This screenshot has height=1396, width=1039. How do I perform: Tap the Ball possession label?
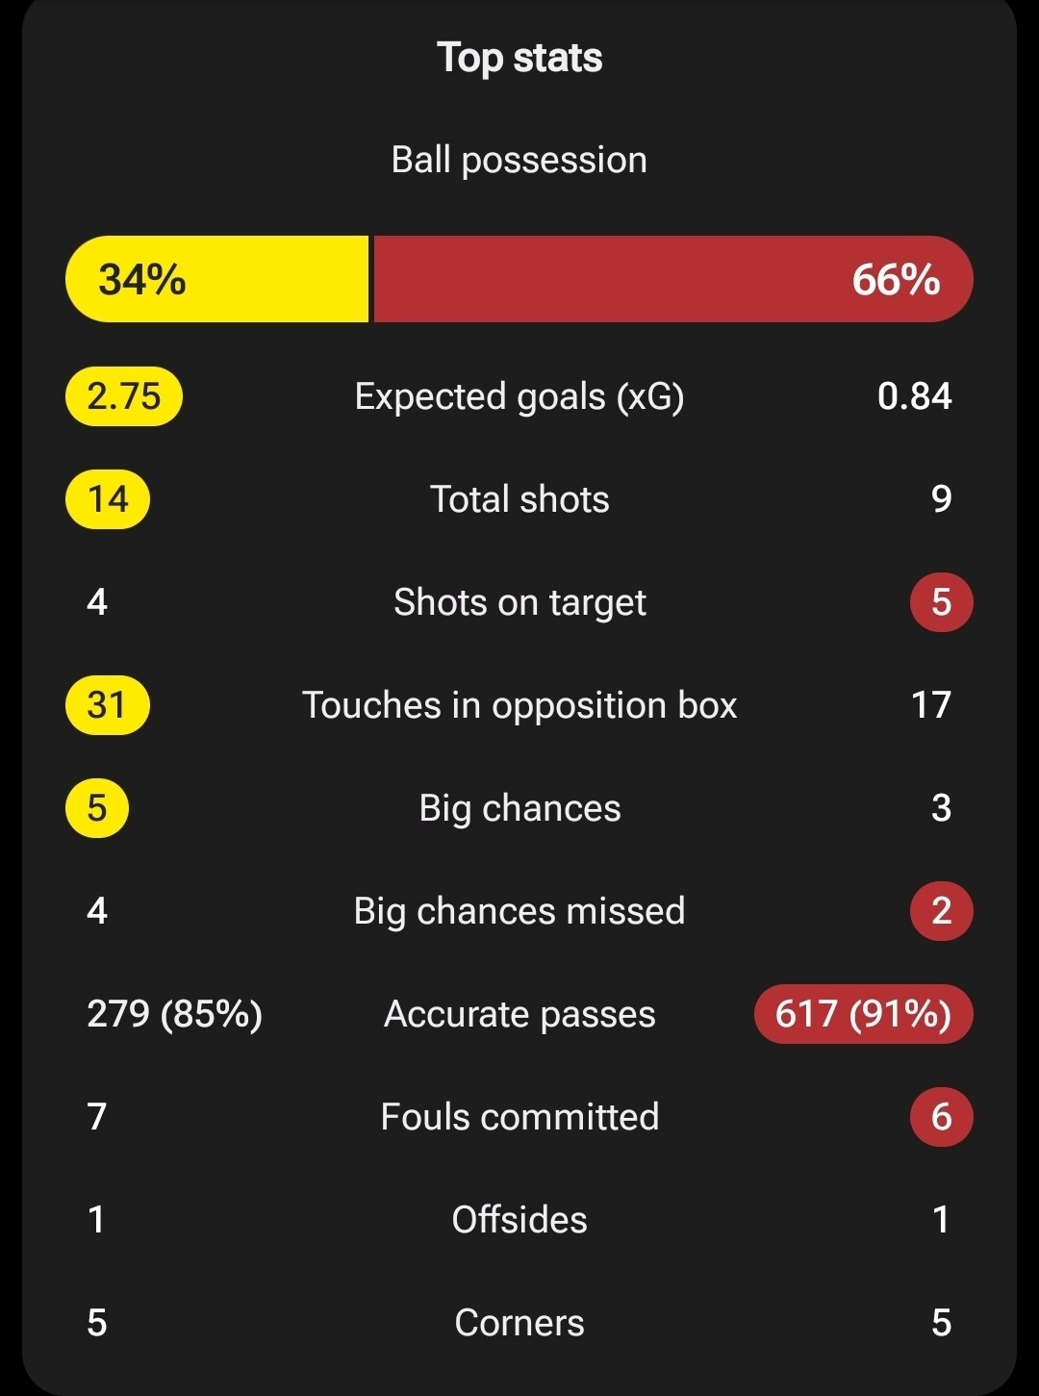click(x=519, y=160)
